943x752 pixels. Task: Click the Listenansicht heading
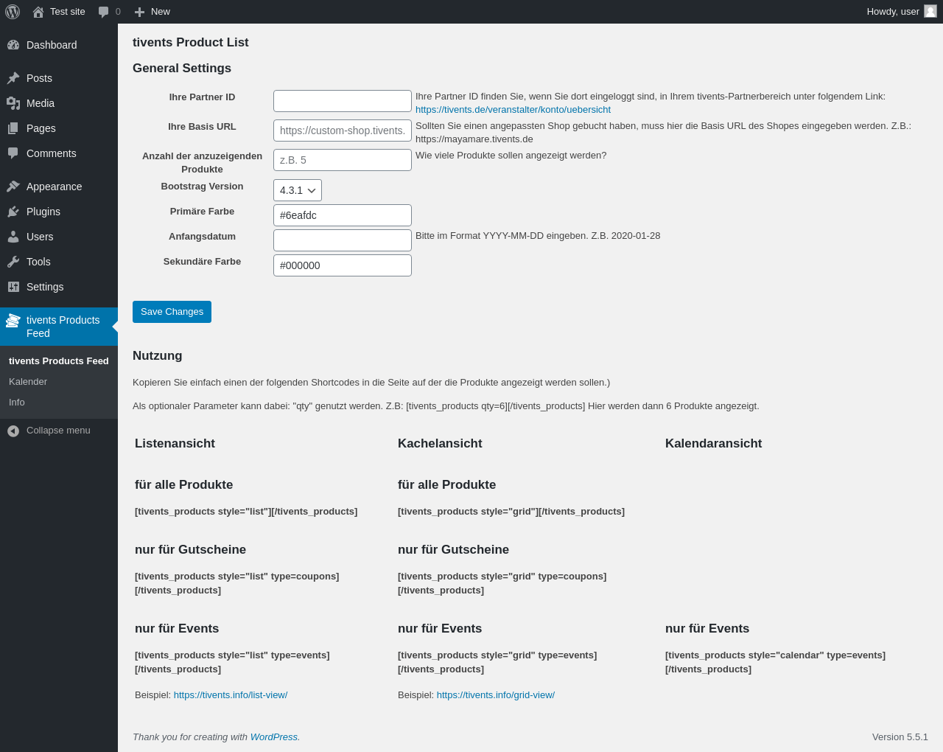pos(175,444)
